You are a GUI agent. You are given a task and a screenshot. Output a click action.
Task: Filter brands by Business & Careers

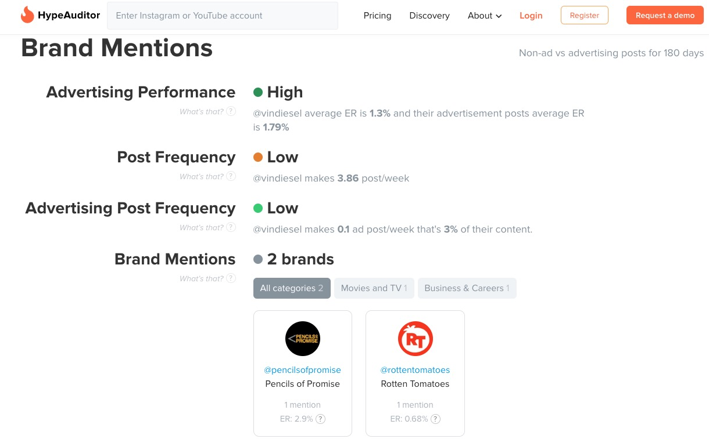coord(467,288)
